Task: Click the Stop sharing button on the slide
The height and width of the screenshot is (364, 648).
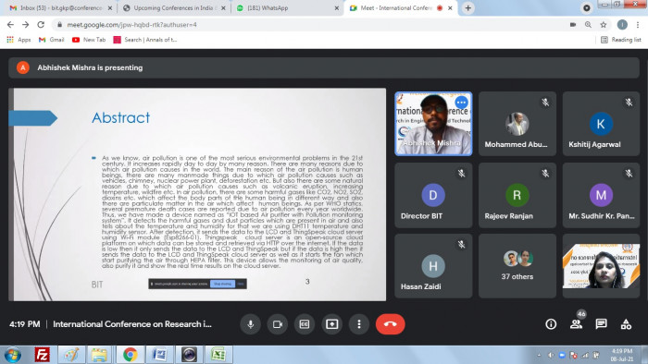Action: pyautogui.click(x=223, y=284)
